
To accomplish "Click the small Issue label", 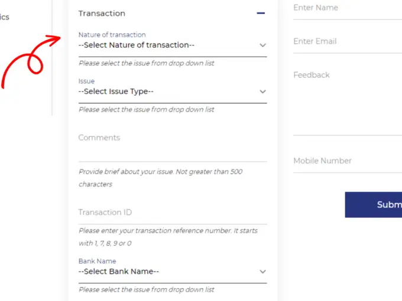I will pyautogui.click(x=86, y=81).
